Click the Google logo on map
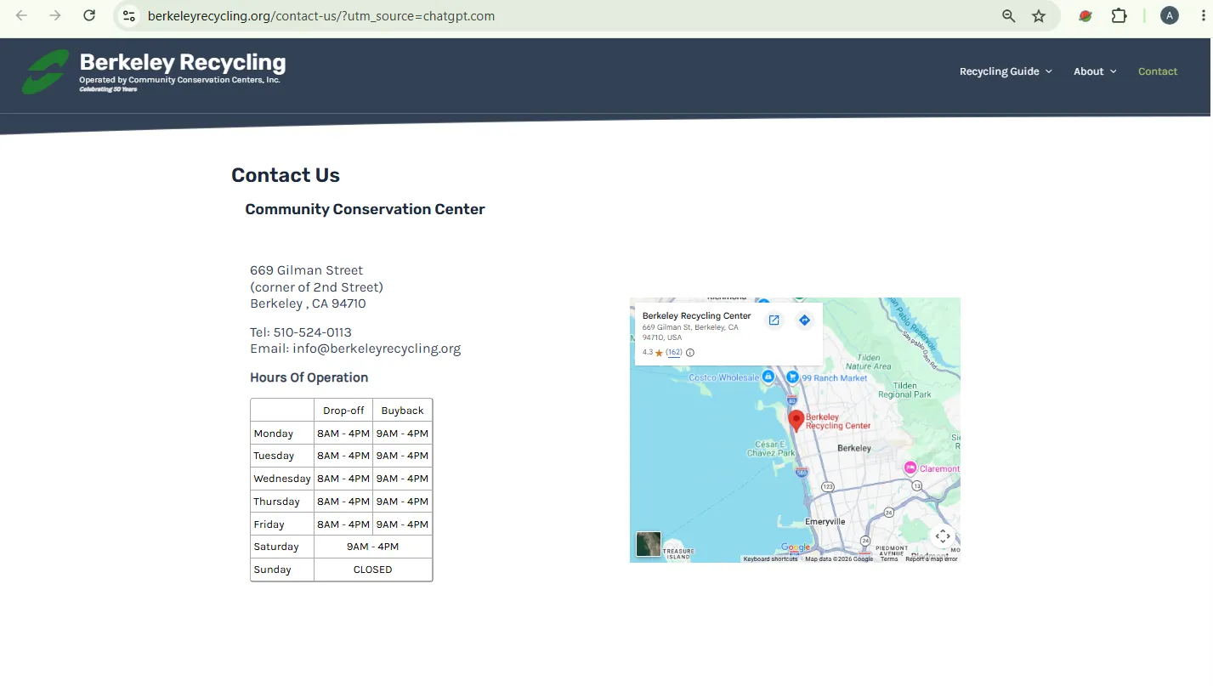This screenshot has height=686, width=1213. (x=796, y=548)
